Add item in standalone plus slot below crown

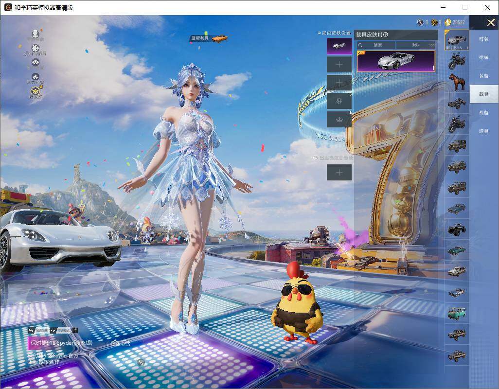tap(339, 173)
